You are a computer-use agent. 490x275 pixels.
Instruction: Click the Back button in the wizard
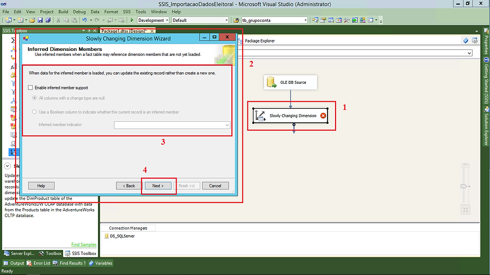129,186
